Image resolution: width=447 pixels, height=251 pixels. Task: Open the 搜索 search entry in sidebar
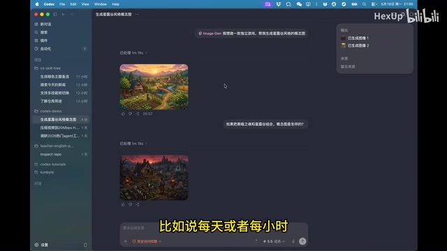41,33
